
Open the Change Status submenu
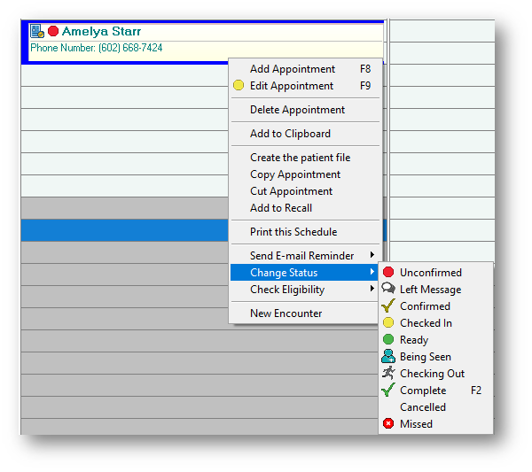coord(304,273)
